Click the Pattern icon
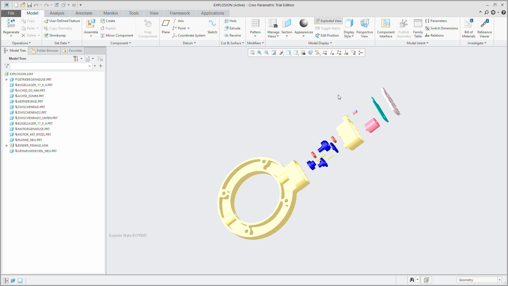The width and height of the screenshot is (508, 286). (255, 24)
